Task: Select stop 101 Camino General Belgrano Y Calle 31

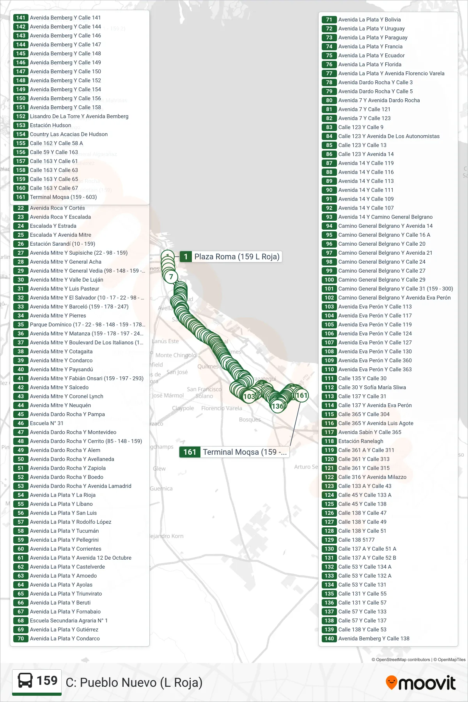Action: [x=388, y=289]
